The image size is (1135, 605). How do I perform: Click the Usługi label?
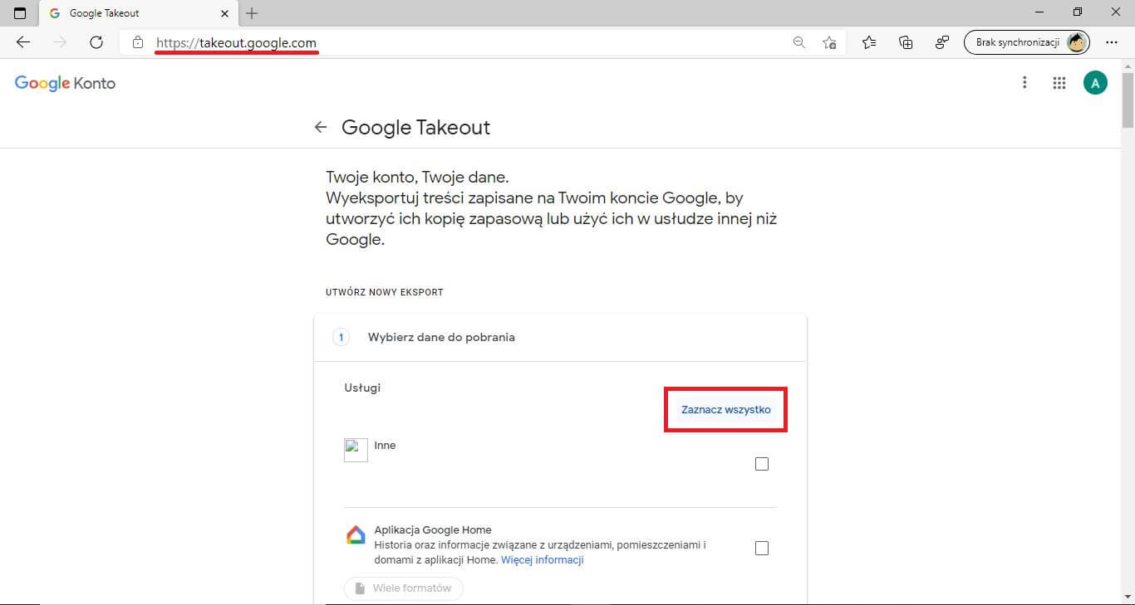coord(362,388)
